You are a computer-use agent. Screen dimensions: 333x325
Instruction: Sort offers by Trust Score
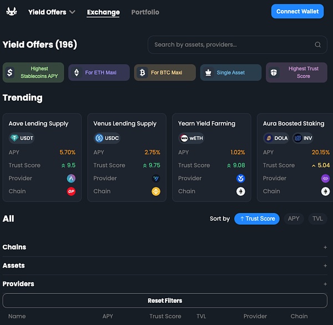click(256, 219)
